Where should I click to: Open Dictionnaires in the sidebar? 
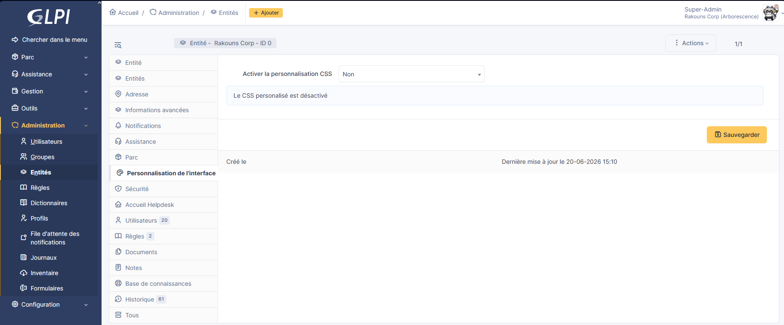(x=49, y=203)
